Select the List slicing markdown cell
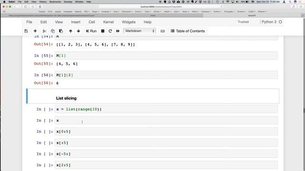Viewport: 305px width, 171px height. click(152, 96)
